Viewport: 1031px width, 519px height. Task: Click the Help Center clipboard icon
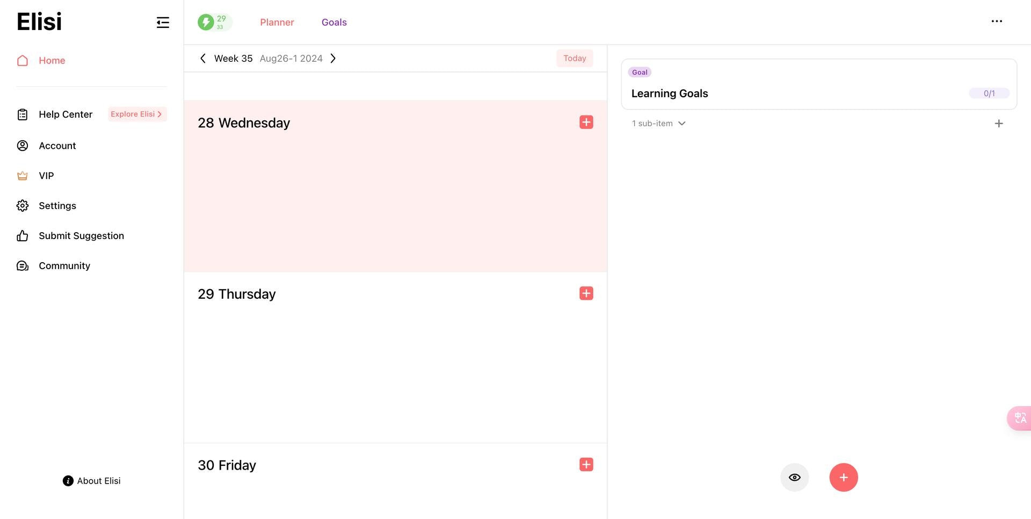tap(23, 114)
